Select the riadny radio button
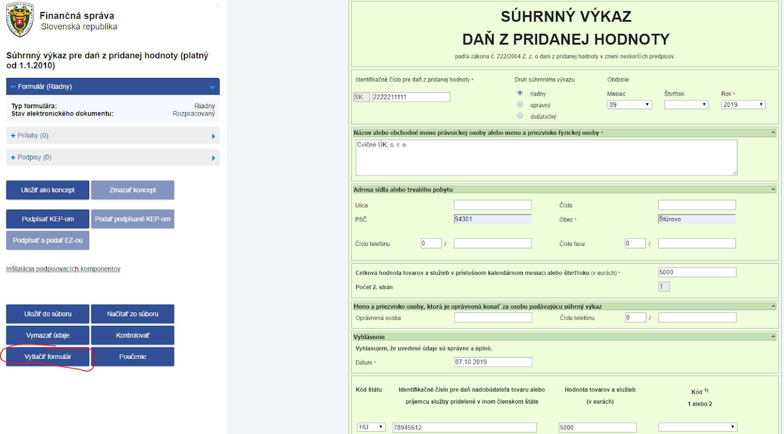 (x=520, y=93)
